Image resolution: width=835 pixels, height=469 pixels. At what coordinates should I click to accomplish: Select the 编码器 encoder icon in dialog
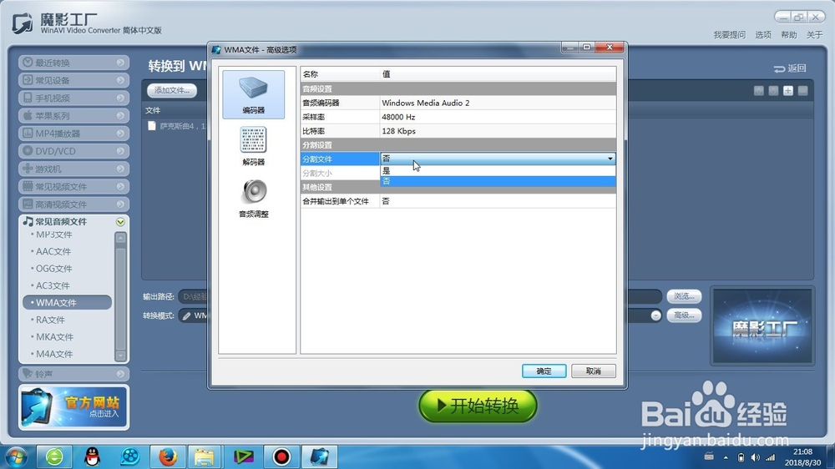click(x=254, y=94)
